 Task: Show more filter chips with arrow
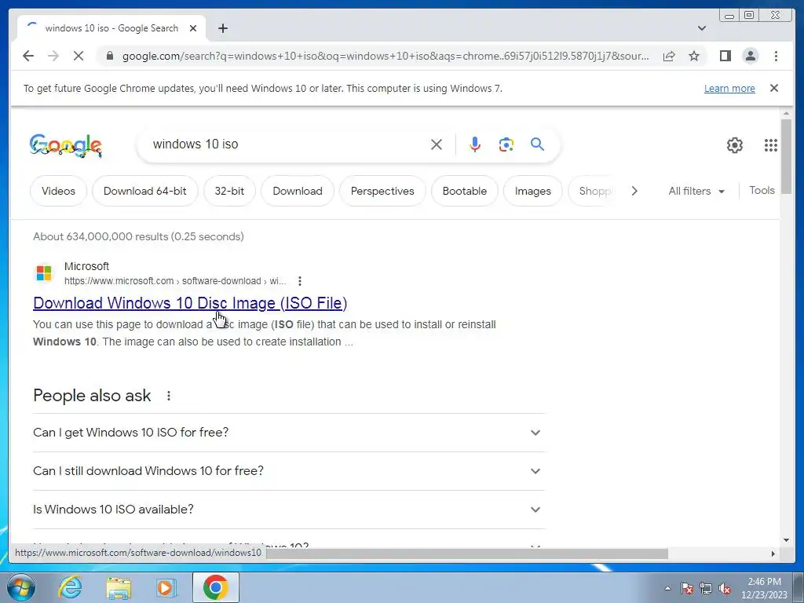(x=634, y=191)
